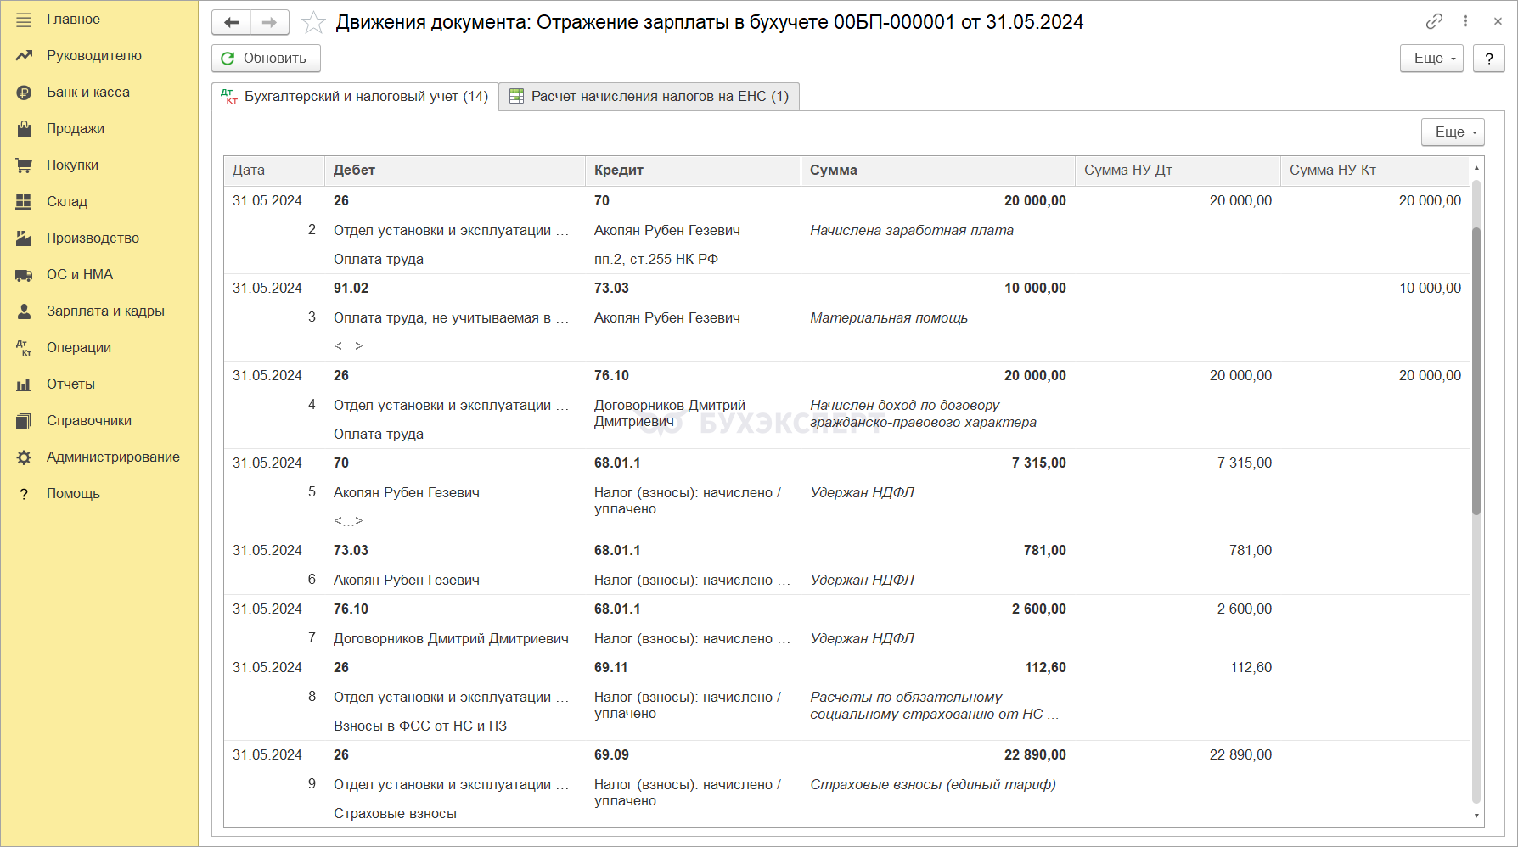The image size is (1518, 847).
Task: Click Страховые взносы (единый тариф) description
Action: pos(933,785)
